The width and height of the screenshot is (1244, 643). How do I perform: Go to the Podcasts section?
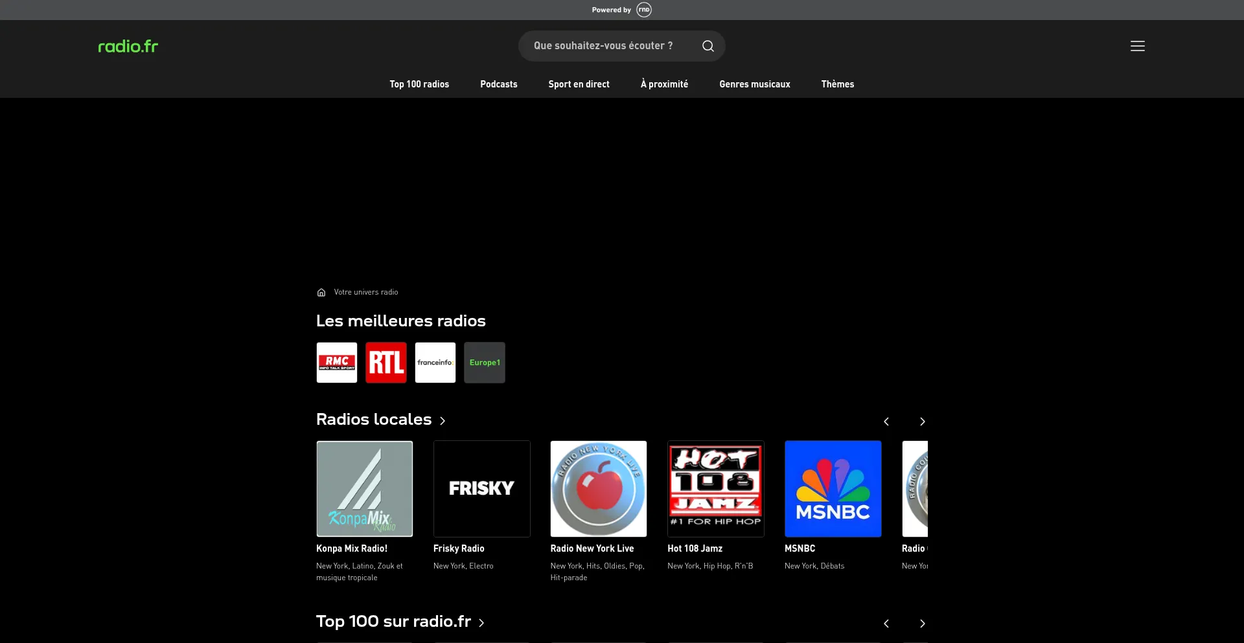point(498,84)
